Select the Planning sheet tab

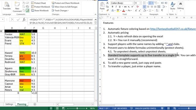22,104
